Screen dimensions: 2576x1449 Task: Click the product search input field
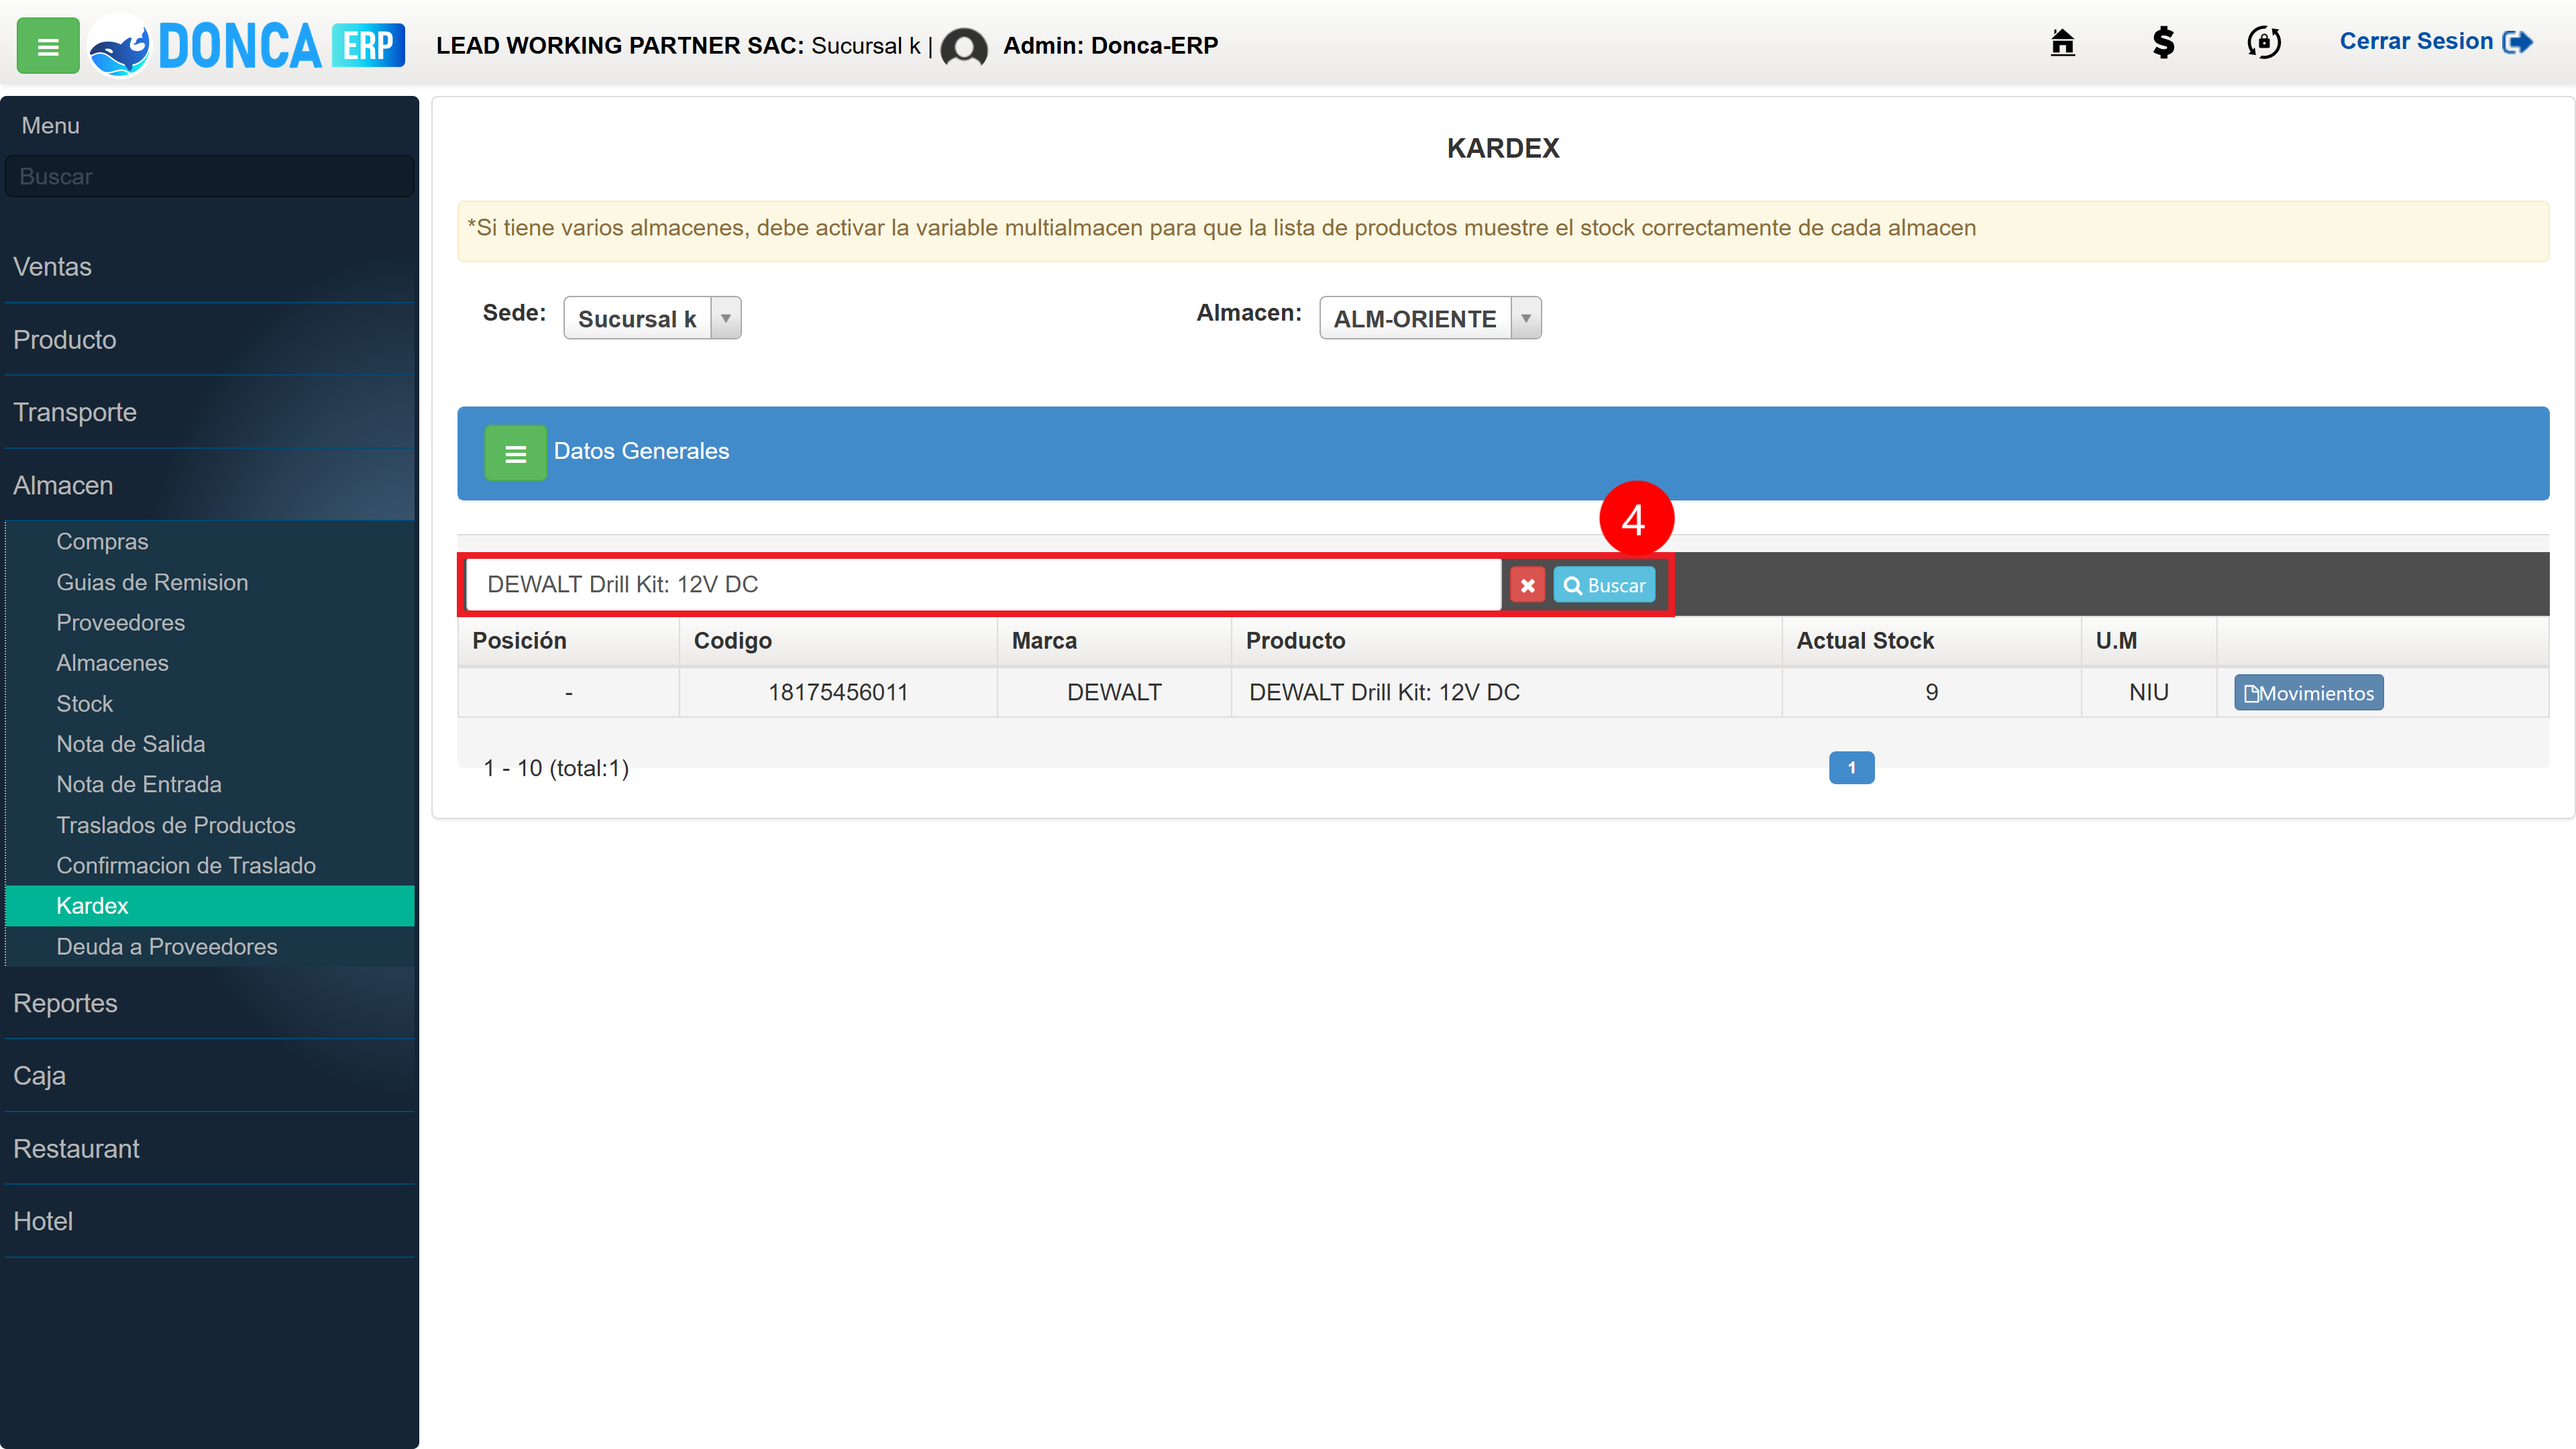(x=984, y=584)
